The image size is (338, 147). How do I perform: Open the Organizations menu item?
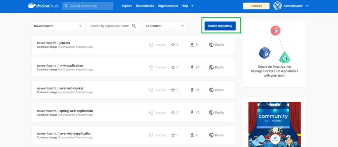coord(167,6)
